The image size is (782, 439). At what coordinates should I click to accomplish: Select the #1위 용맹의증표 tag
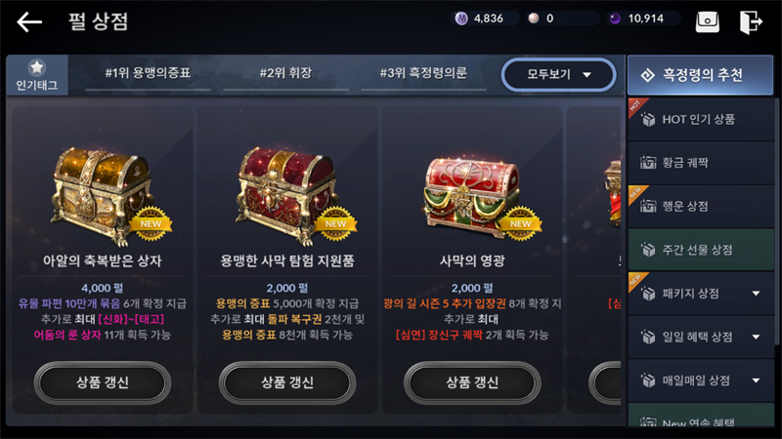coord(149,74)
